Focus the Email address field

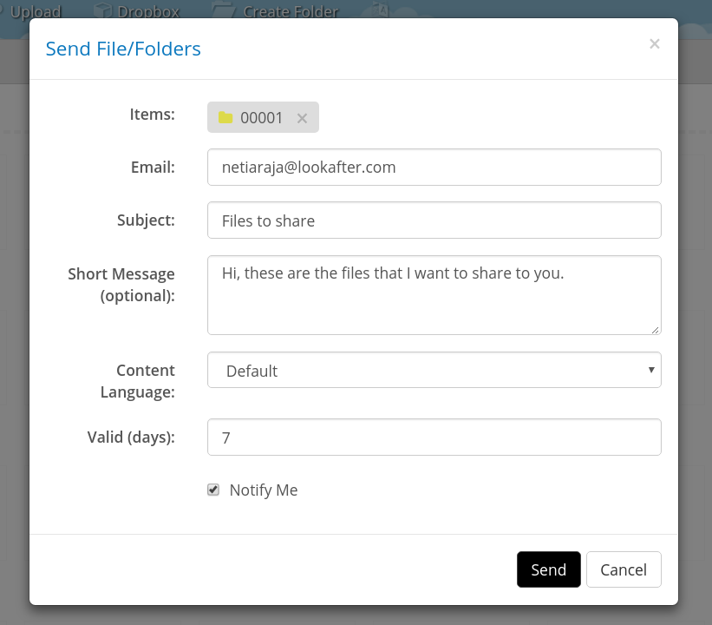(434, 168)
